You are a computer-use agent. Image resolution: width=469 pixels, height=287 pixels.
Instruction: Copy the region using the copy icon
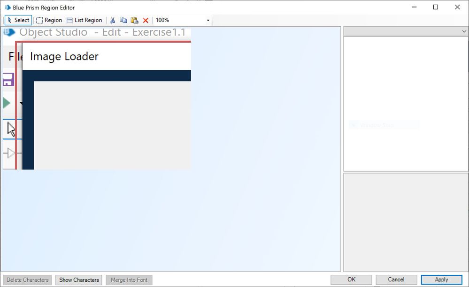tap(123, 20)
